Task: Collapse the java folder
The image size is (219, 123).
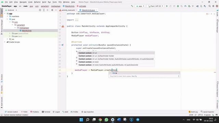Action: pyautogui.click(x=8, y=19)
